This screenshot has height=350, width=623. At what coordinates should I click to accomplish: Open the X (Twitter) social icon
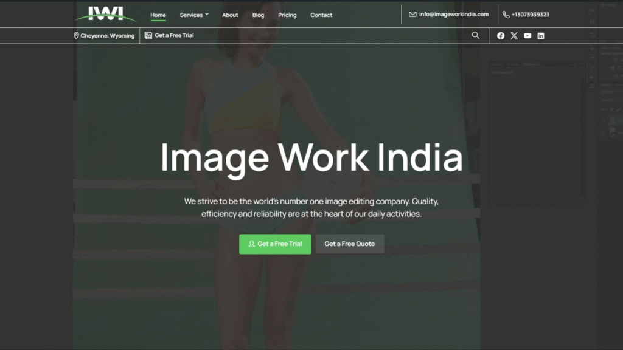coord(514,36)
